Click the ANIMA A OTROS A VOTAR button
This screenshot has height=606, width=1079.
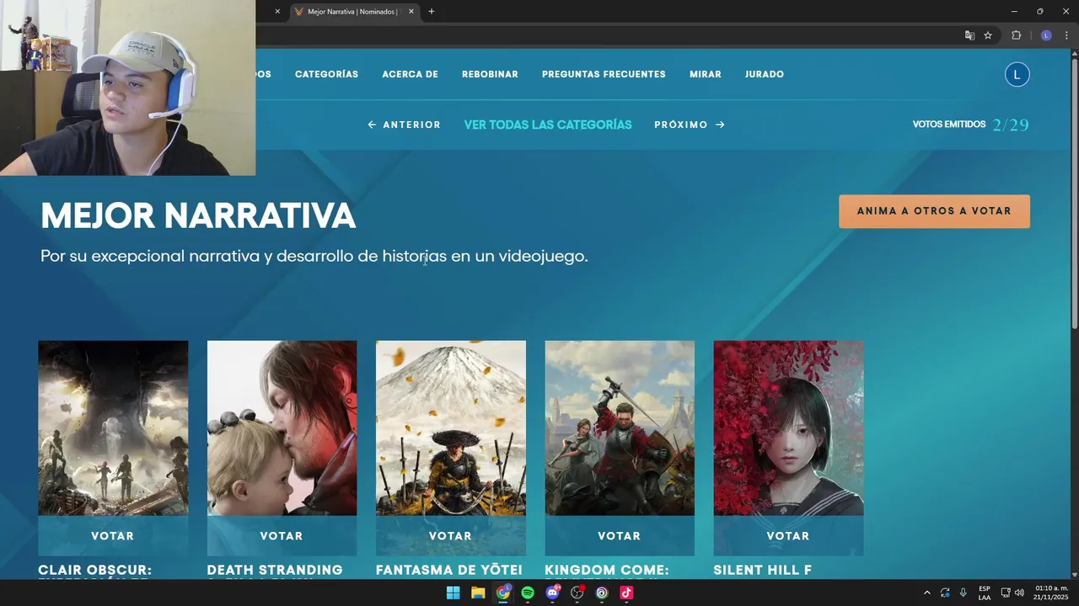click(x=934, y=211)
